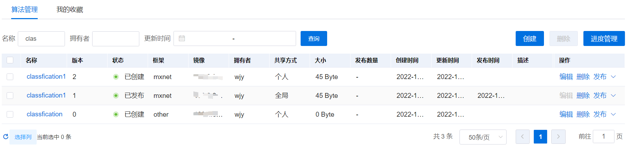The image size is (626, 148).
Task: Go to next page arrow
Action: (x=558, y=137)
